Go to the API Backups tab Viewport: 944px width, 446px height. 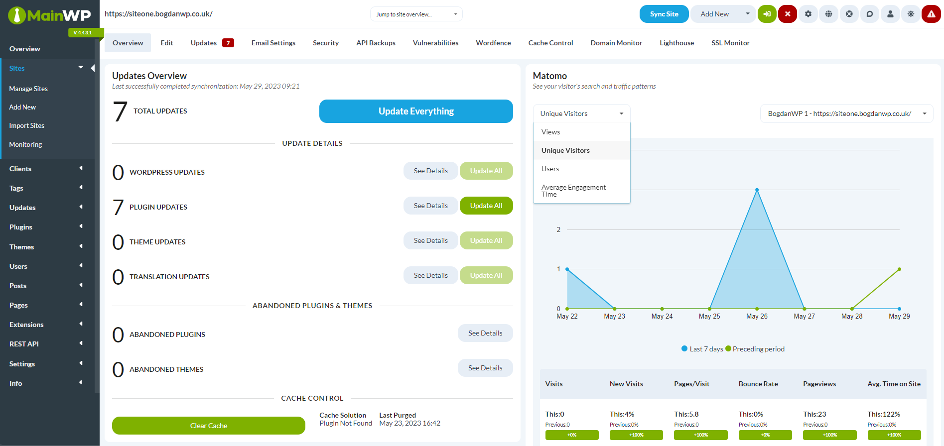376,43
